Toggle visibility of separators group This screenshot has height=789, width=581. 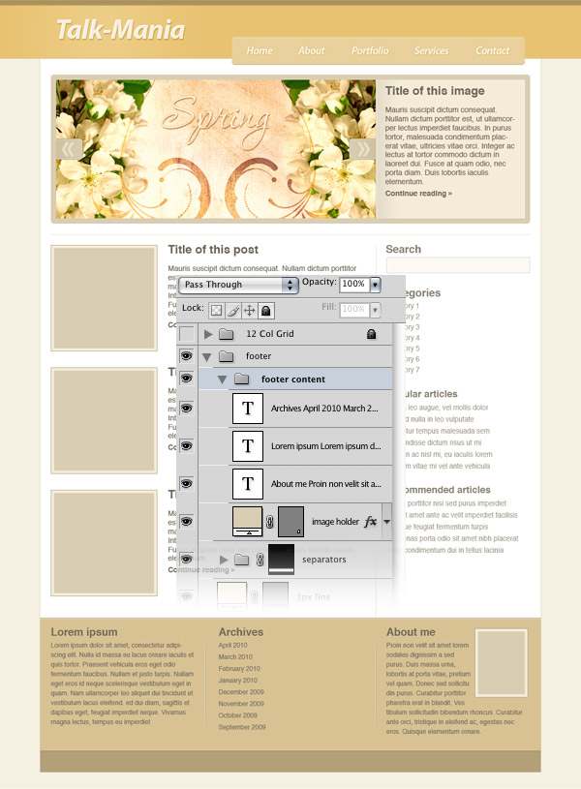pos(187,559)
